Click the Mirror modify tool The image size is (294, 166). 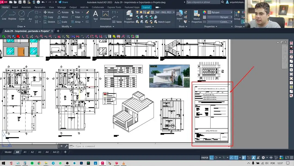coord(63,17)
